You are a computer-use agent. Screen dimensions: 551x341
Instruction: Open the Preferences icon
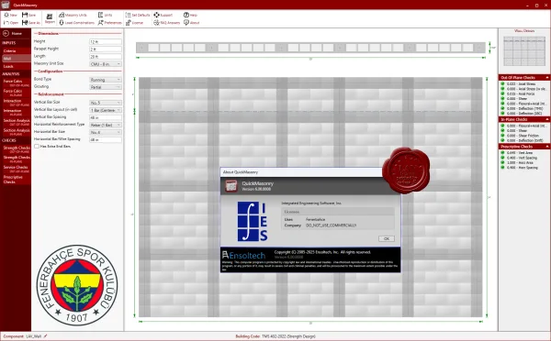pos(100,22)
